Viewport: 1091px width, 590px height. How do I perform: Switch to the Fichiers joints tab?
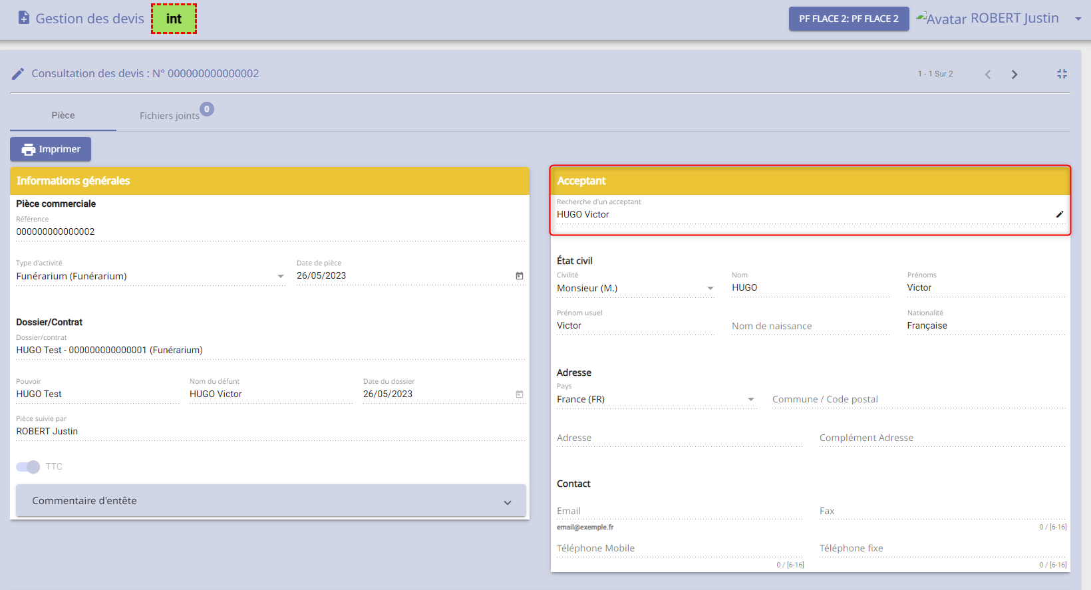tap(170, 116)
